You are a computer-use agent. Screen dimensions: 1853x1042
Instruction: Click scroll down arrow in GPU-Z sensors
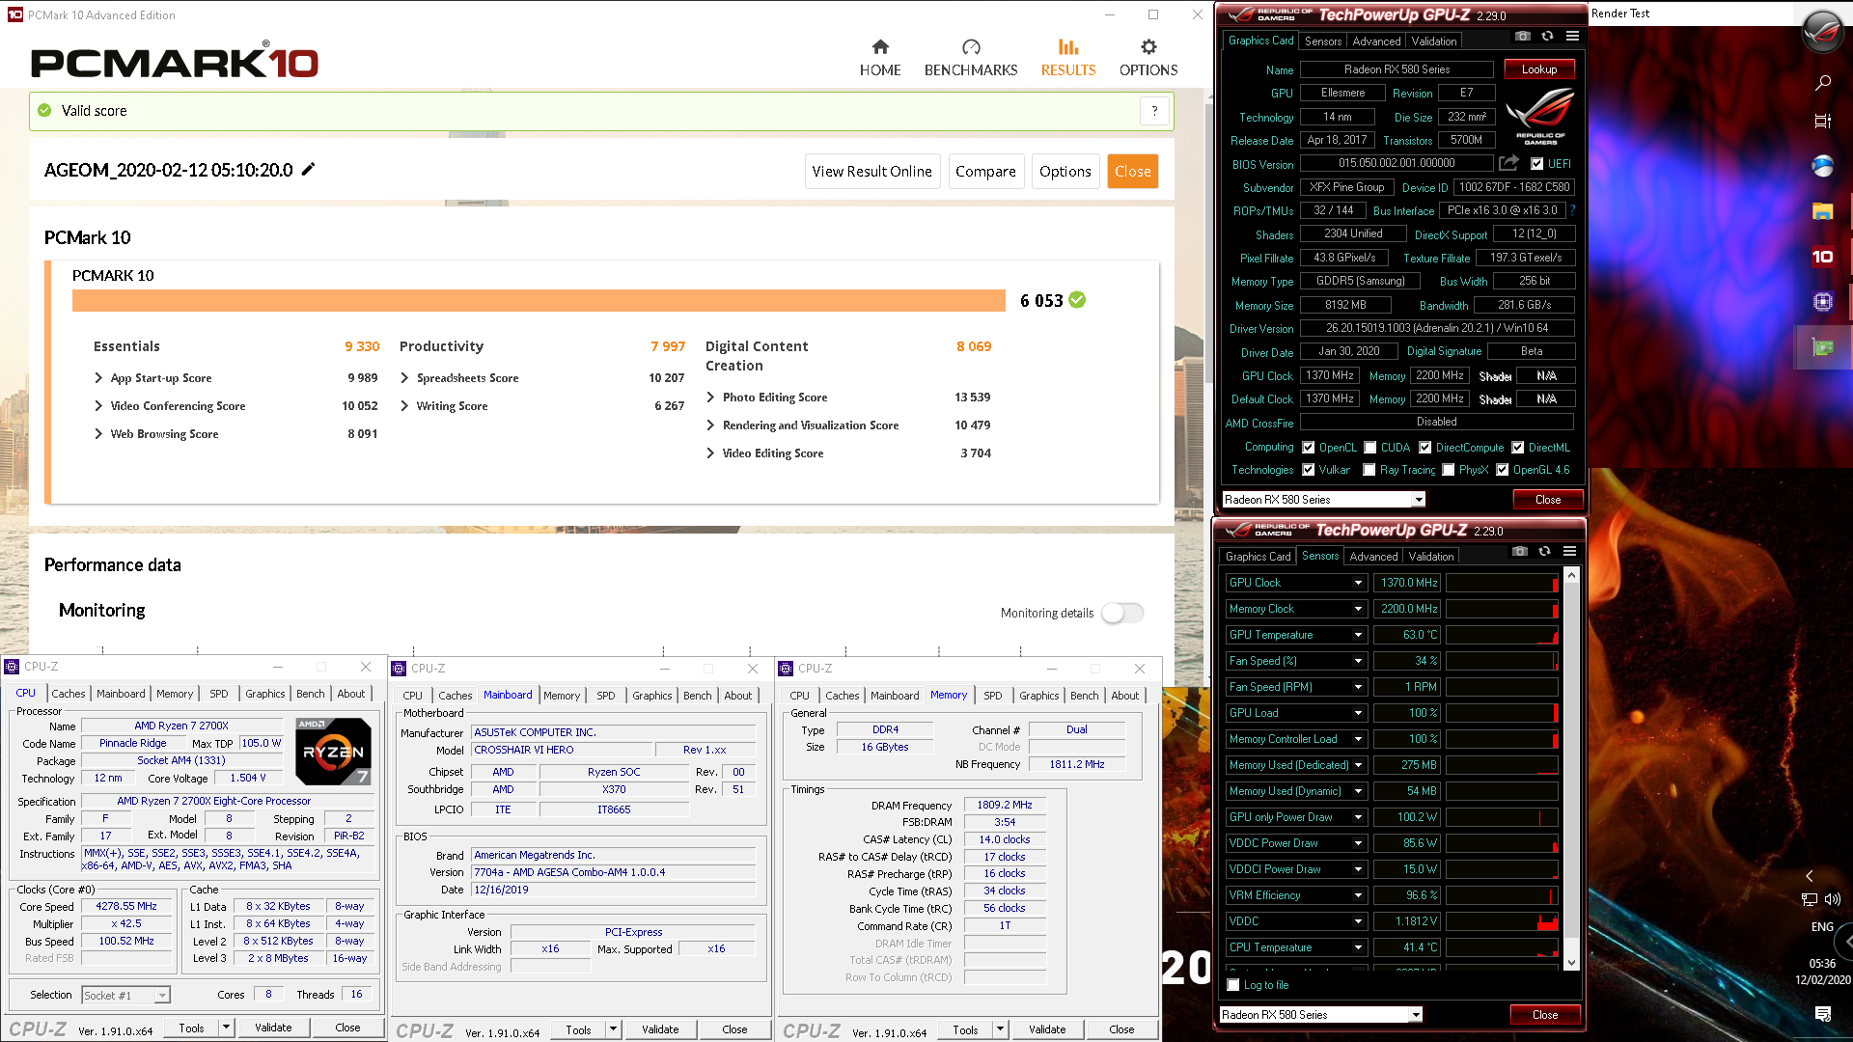pos(1571,962)
